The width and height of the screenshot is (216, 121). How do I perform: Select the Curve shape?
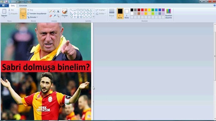point(75,10)
